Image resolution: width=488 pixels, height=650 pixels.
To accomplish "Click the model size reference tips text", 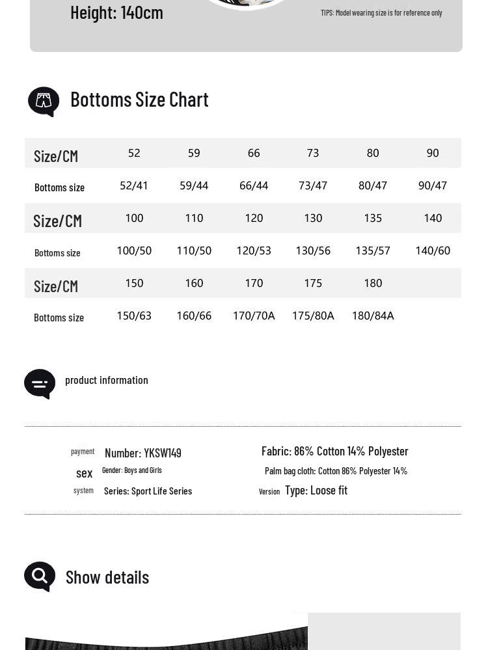I will (381, 13).
